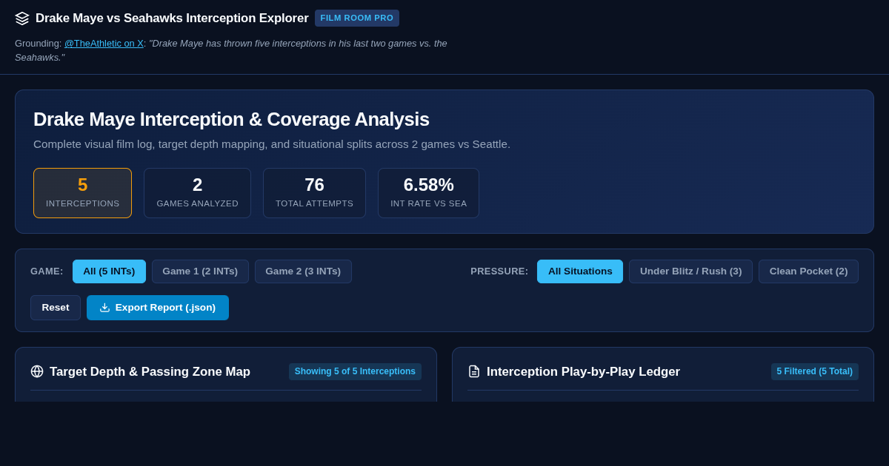Click the PRESSURE: filter label
This screenshot has height=466, width=889.
click(499, 271)
